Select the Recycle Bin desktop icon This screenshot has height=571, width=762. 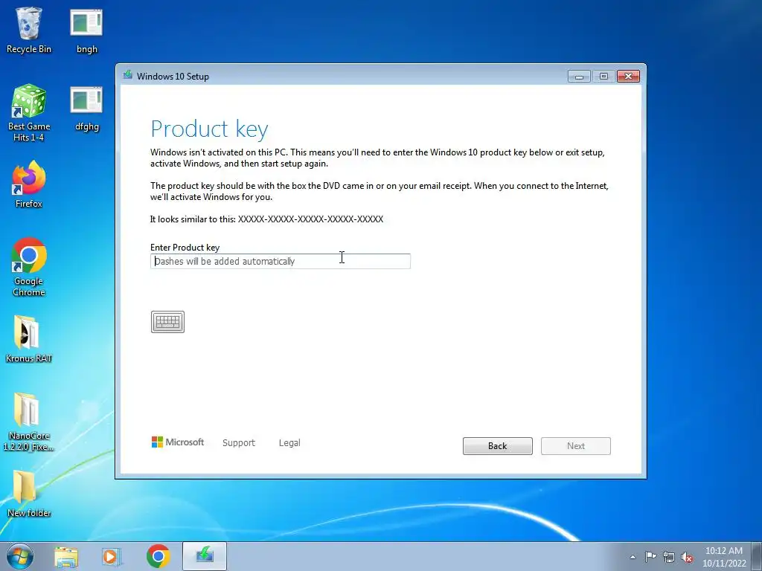click(29, 30)
